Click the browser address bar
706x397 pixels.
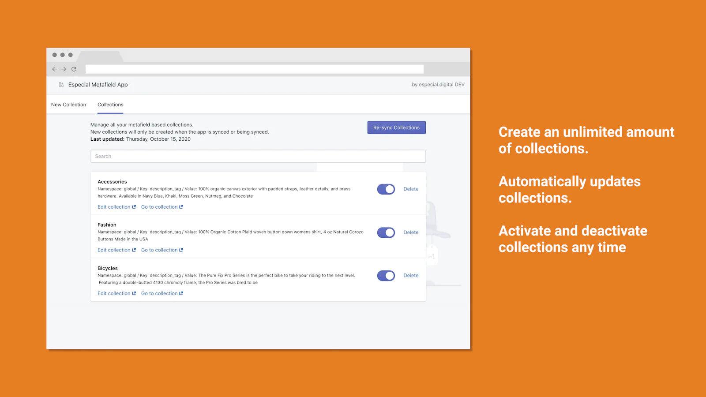[x=254, y=69]
